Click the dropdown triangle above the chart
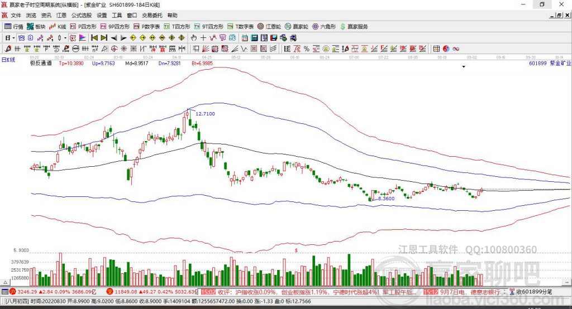This screenshot has height=309, width=572. coord(464,67)
